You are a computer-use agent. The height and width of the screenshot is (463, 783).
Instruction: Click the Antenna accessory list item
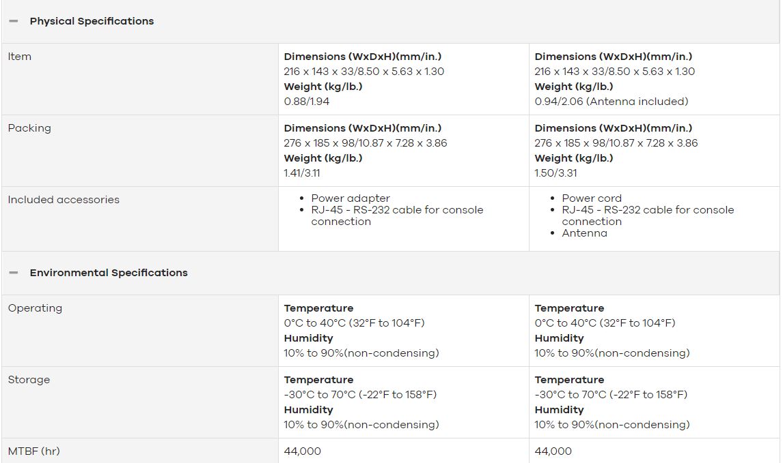click(585, 233)
